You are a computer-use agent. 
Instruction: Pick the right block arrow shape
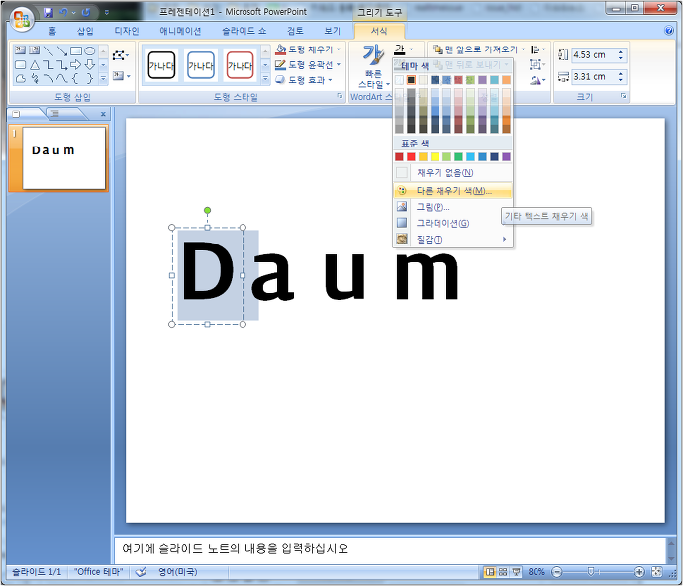pyautogui.click(x=76, y=65)
